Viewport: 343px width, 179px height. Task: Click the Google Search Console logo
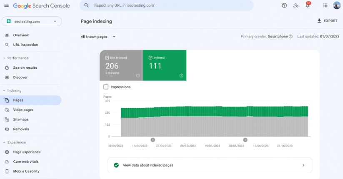pos(41,6)
